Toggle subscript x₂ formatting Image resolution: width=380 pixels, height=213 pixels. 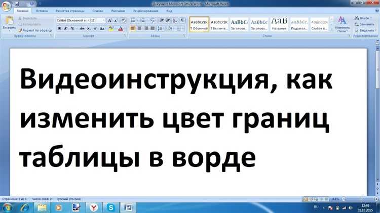pyautogui.click(x=89, y=28)
